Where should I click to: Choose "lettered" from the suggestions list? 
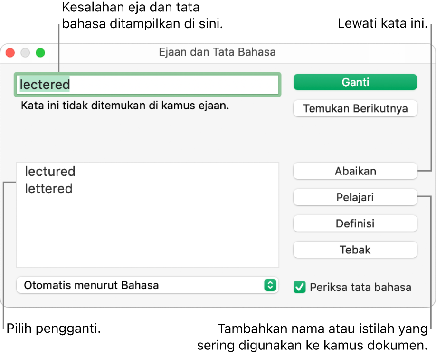pos(48,189)
